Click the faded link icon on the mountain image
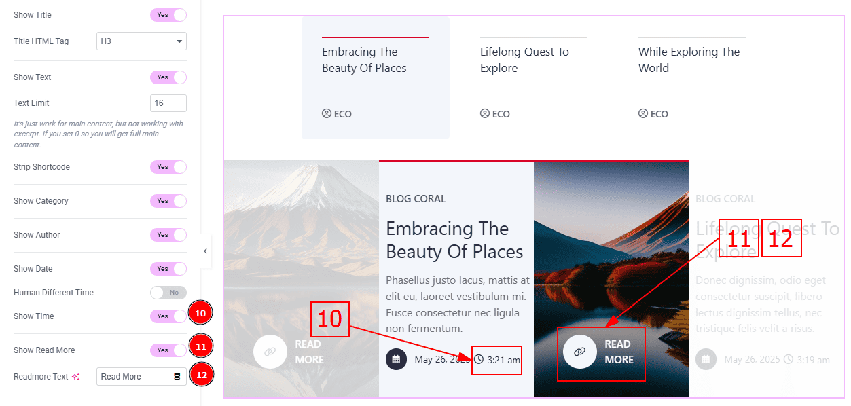The height and width of the screenshot is (406, 851). pos(270,352)
